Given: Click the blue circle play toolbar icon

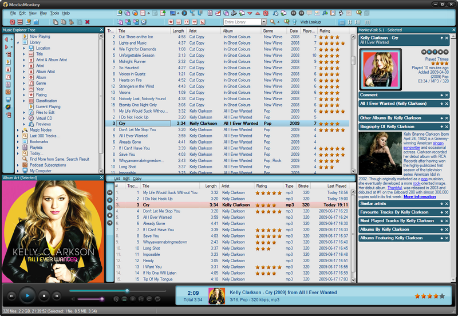Looking at the screenshot, I should pyautogui.click(x=184, y=13).
